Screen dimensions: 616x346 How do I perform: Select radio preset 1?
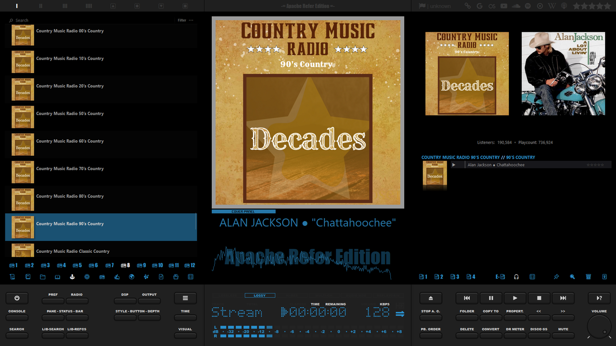coord(13,265)
